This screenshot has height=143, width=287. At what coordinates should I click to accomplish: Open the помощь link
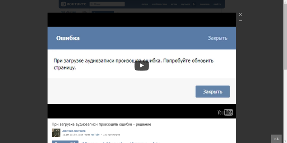click(204, 4)
